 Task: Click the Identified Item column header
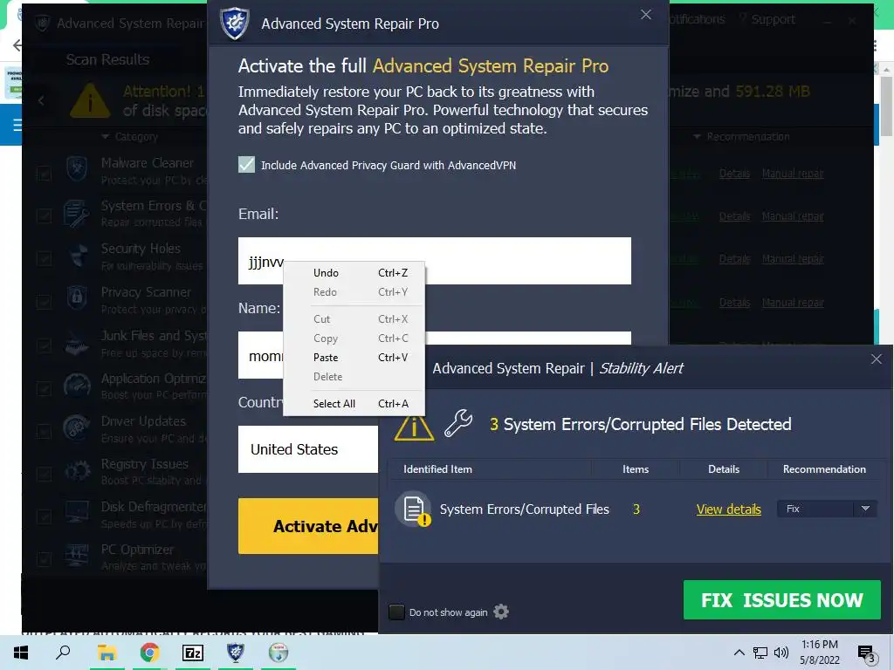pos(437,469)
